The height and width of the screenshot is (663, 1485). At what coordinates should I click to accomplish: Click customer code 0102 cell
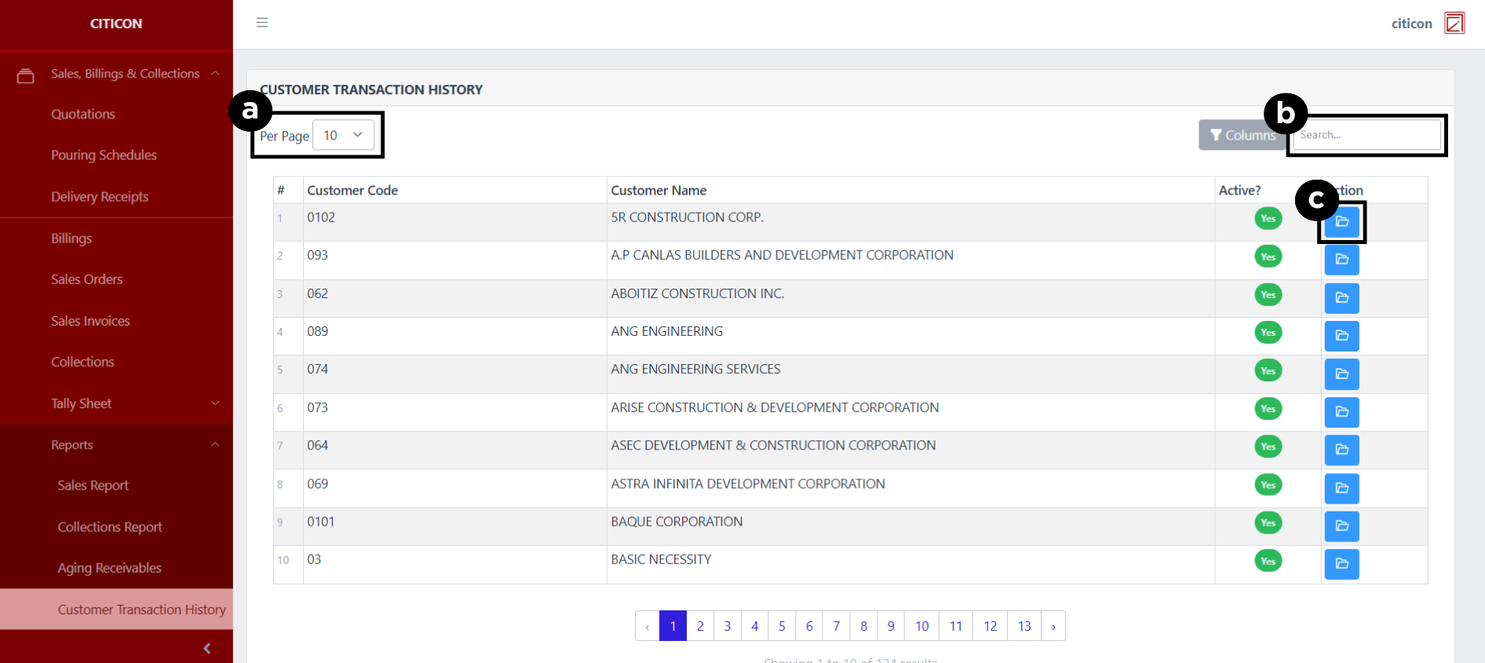(x=455, y=222)
